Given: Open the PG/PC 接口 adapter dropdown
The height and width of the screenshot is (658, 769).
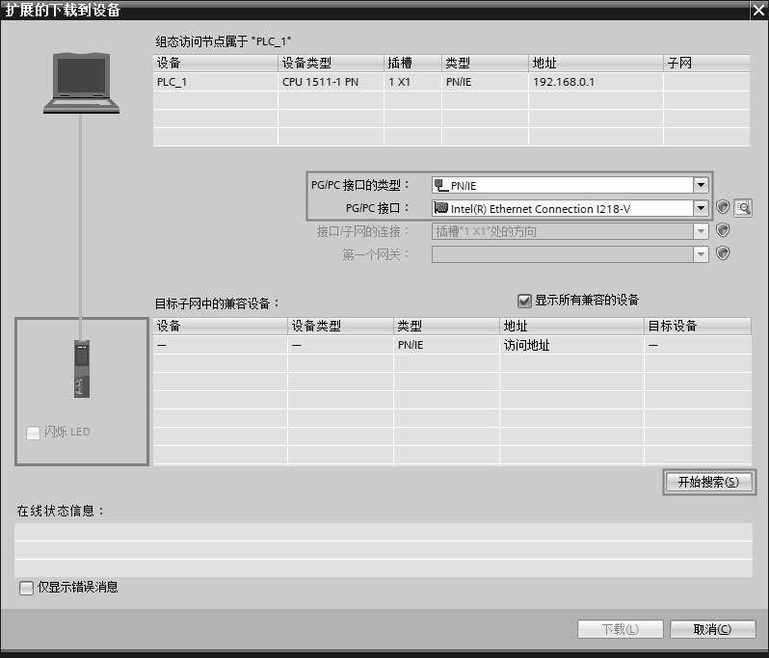Looking at the screenshot, I should 701,208.
